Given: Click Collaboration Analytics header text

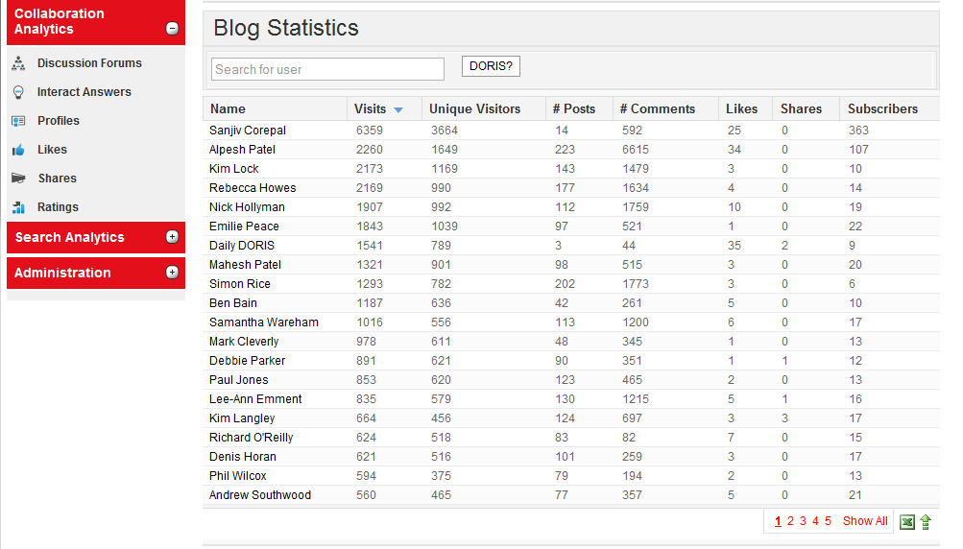Looking at the screenshot, I should (59, 21).
